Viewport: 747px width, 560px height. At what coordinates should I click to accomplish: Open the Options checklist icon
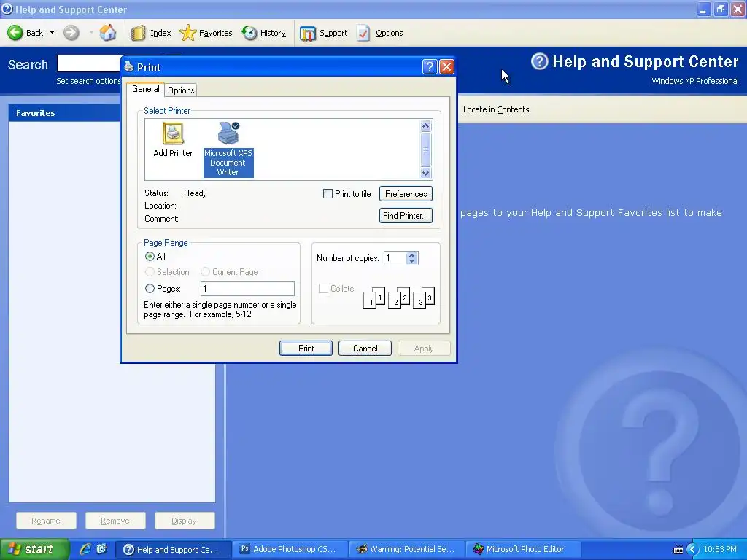[363, 33]
